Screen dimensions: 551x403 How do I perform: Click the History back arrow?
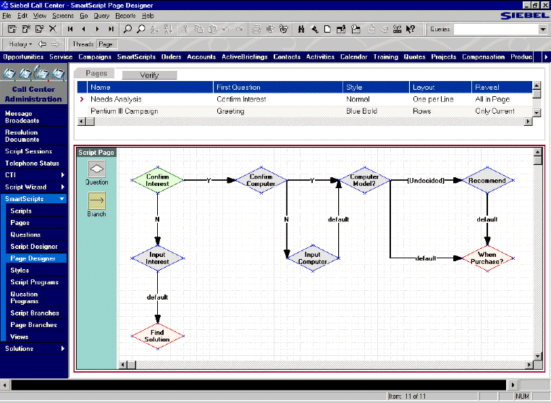[43, 44]
